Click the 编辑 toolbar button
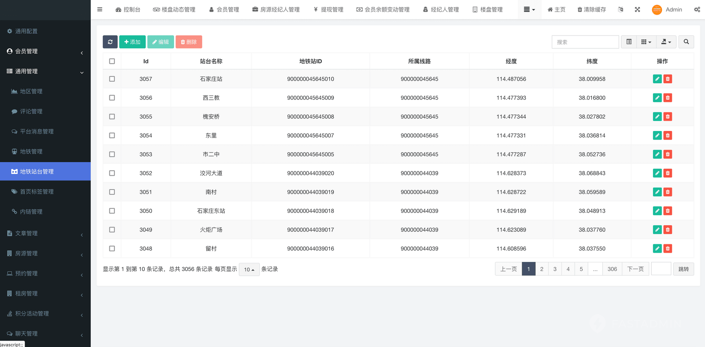This screenshot has height=347, width=705. tap(160, 42)
